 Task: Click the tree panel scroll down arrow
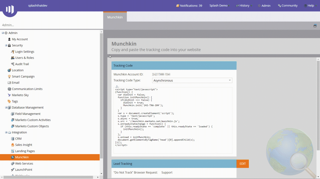tap(101, 174)
